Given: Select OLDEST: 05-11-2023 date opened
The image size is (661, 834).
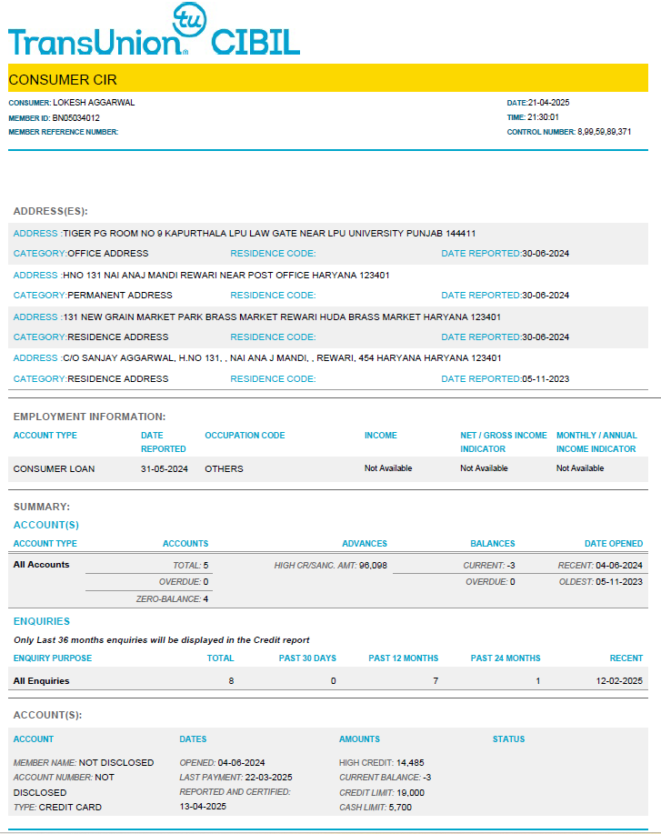Looking at the screenshot, I should [x=600, y=582].
